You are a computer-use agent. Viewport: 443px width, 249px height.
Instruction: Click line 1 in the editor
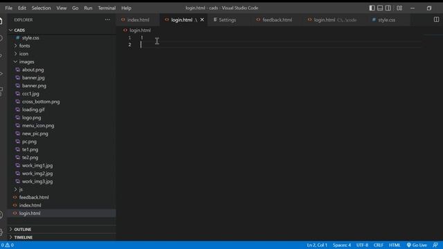click(x=281, y=37)
